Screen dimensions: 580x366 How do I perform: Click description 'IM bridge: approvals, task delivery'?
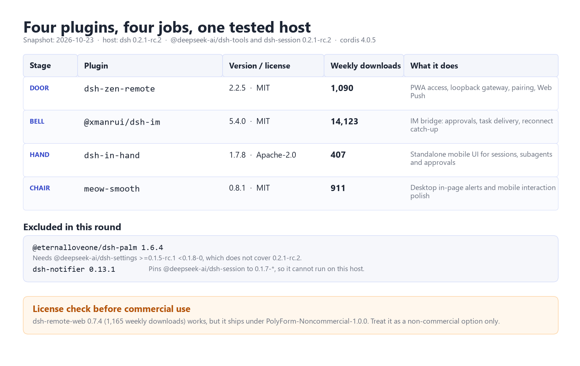point(482,125)
